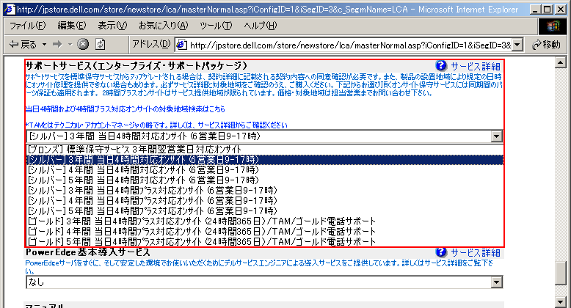Image resolution: width=571 pixels, height=308 pixels.
Task: Select シルバー 3年間 4時間プラス対応オンサイト option
Action: 265,190
